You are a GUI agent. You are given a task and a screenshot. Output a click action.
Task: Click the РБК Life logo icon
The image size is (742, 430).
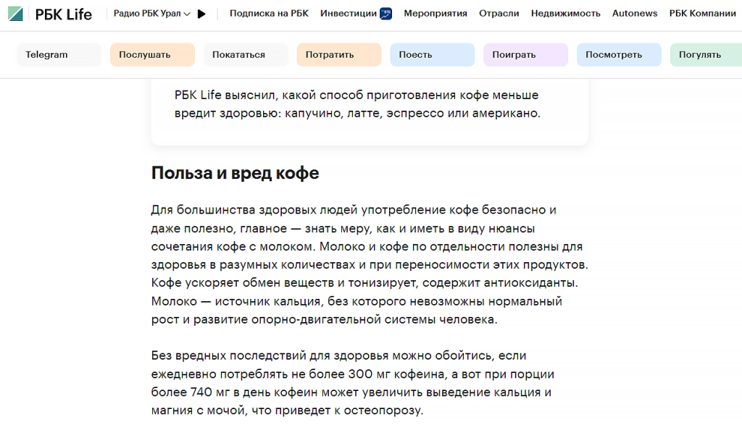click(15, 14)
